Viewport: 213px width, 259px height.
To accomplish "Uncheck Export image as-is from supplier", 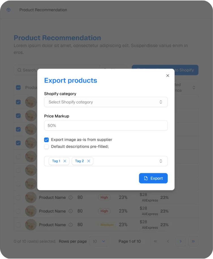I will pos(46,140).
